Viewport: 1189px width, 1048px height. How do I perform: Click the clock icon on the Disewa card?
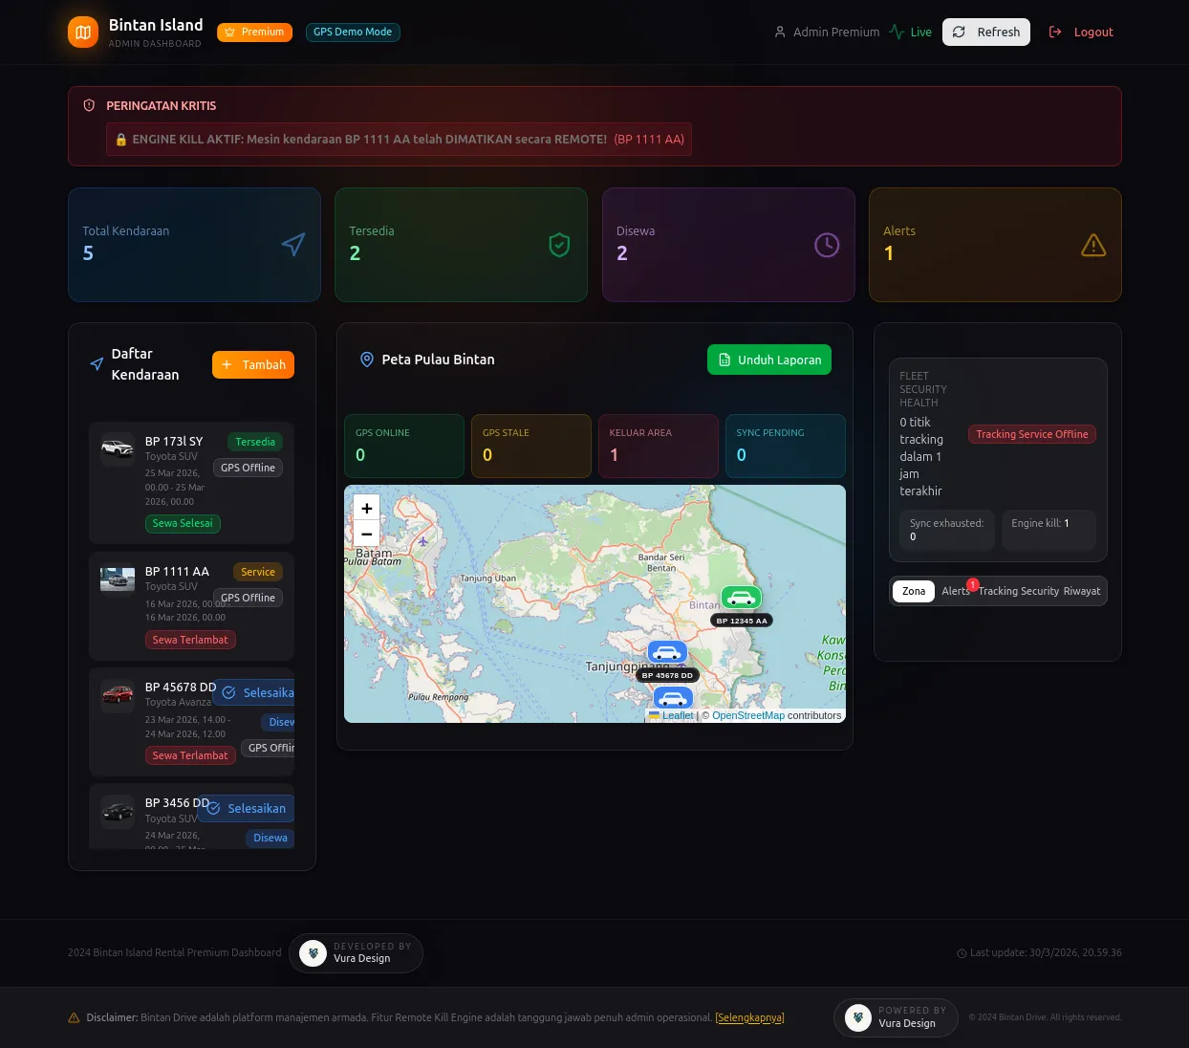(x=826, y=245)
